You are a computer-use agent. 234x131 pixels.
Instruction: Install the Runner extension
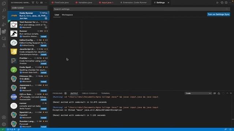[x=44, y=36]
